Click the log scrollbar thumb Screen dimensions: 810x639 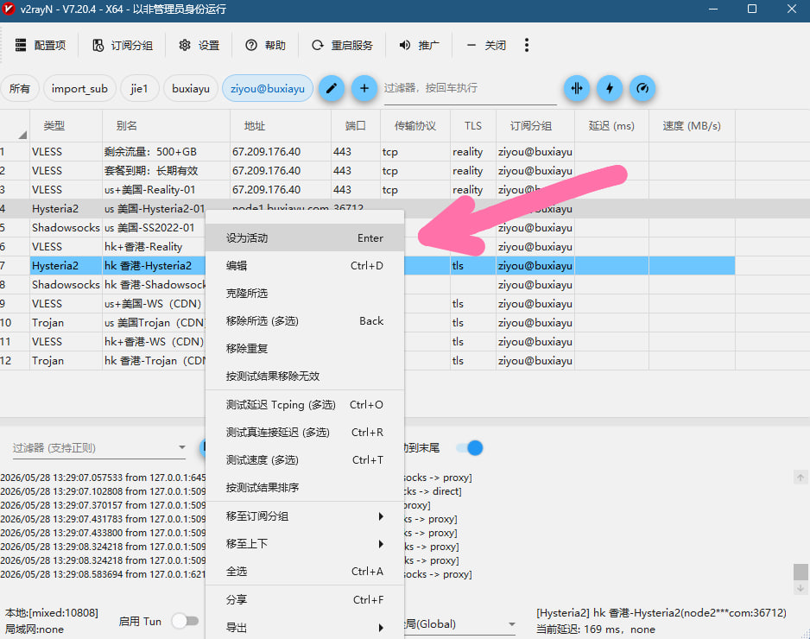801,572
